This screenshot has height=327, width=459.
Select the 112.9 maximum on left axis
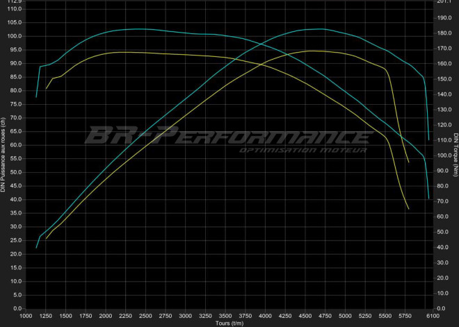pos(15,1)
